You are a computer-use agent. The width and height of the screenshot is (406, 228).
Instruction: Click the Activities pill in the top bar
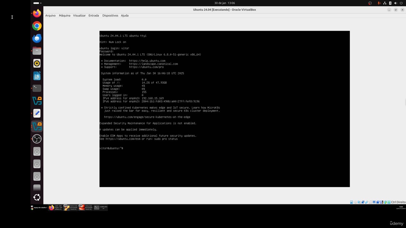pos(37,3)
